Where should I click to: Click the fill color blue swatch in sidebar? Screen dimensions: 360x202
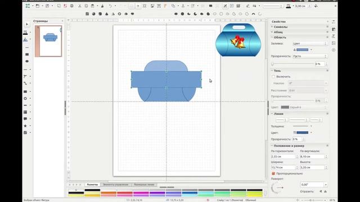(x=302, y=50)
